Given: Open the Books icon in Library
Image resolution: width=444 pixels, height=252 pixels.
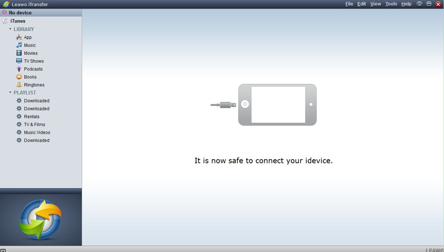Looking at the screenshot, I should pyautogui.click(x=19, y=77).
